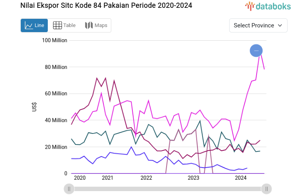Click the folded map icon
The image size is (295, 195).
point(89,25)
